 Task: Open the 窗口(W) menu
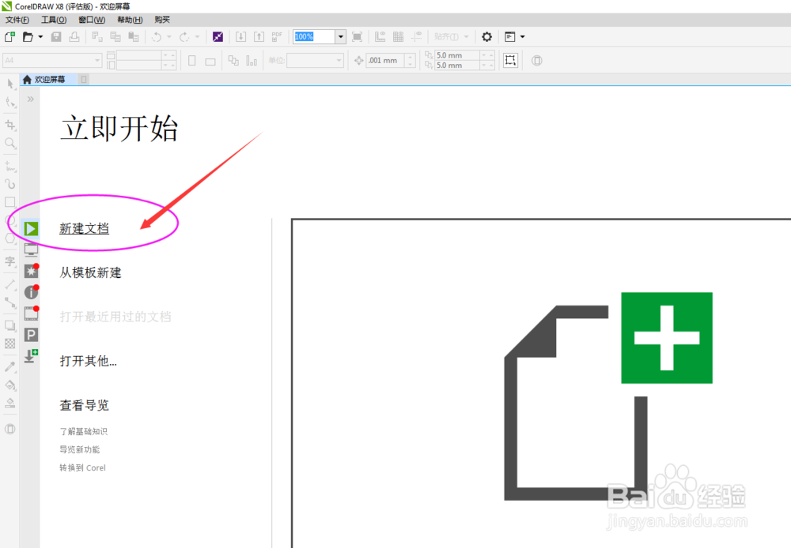click(x=92, y=20)
